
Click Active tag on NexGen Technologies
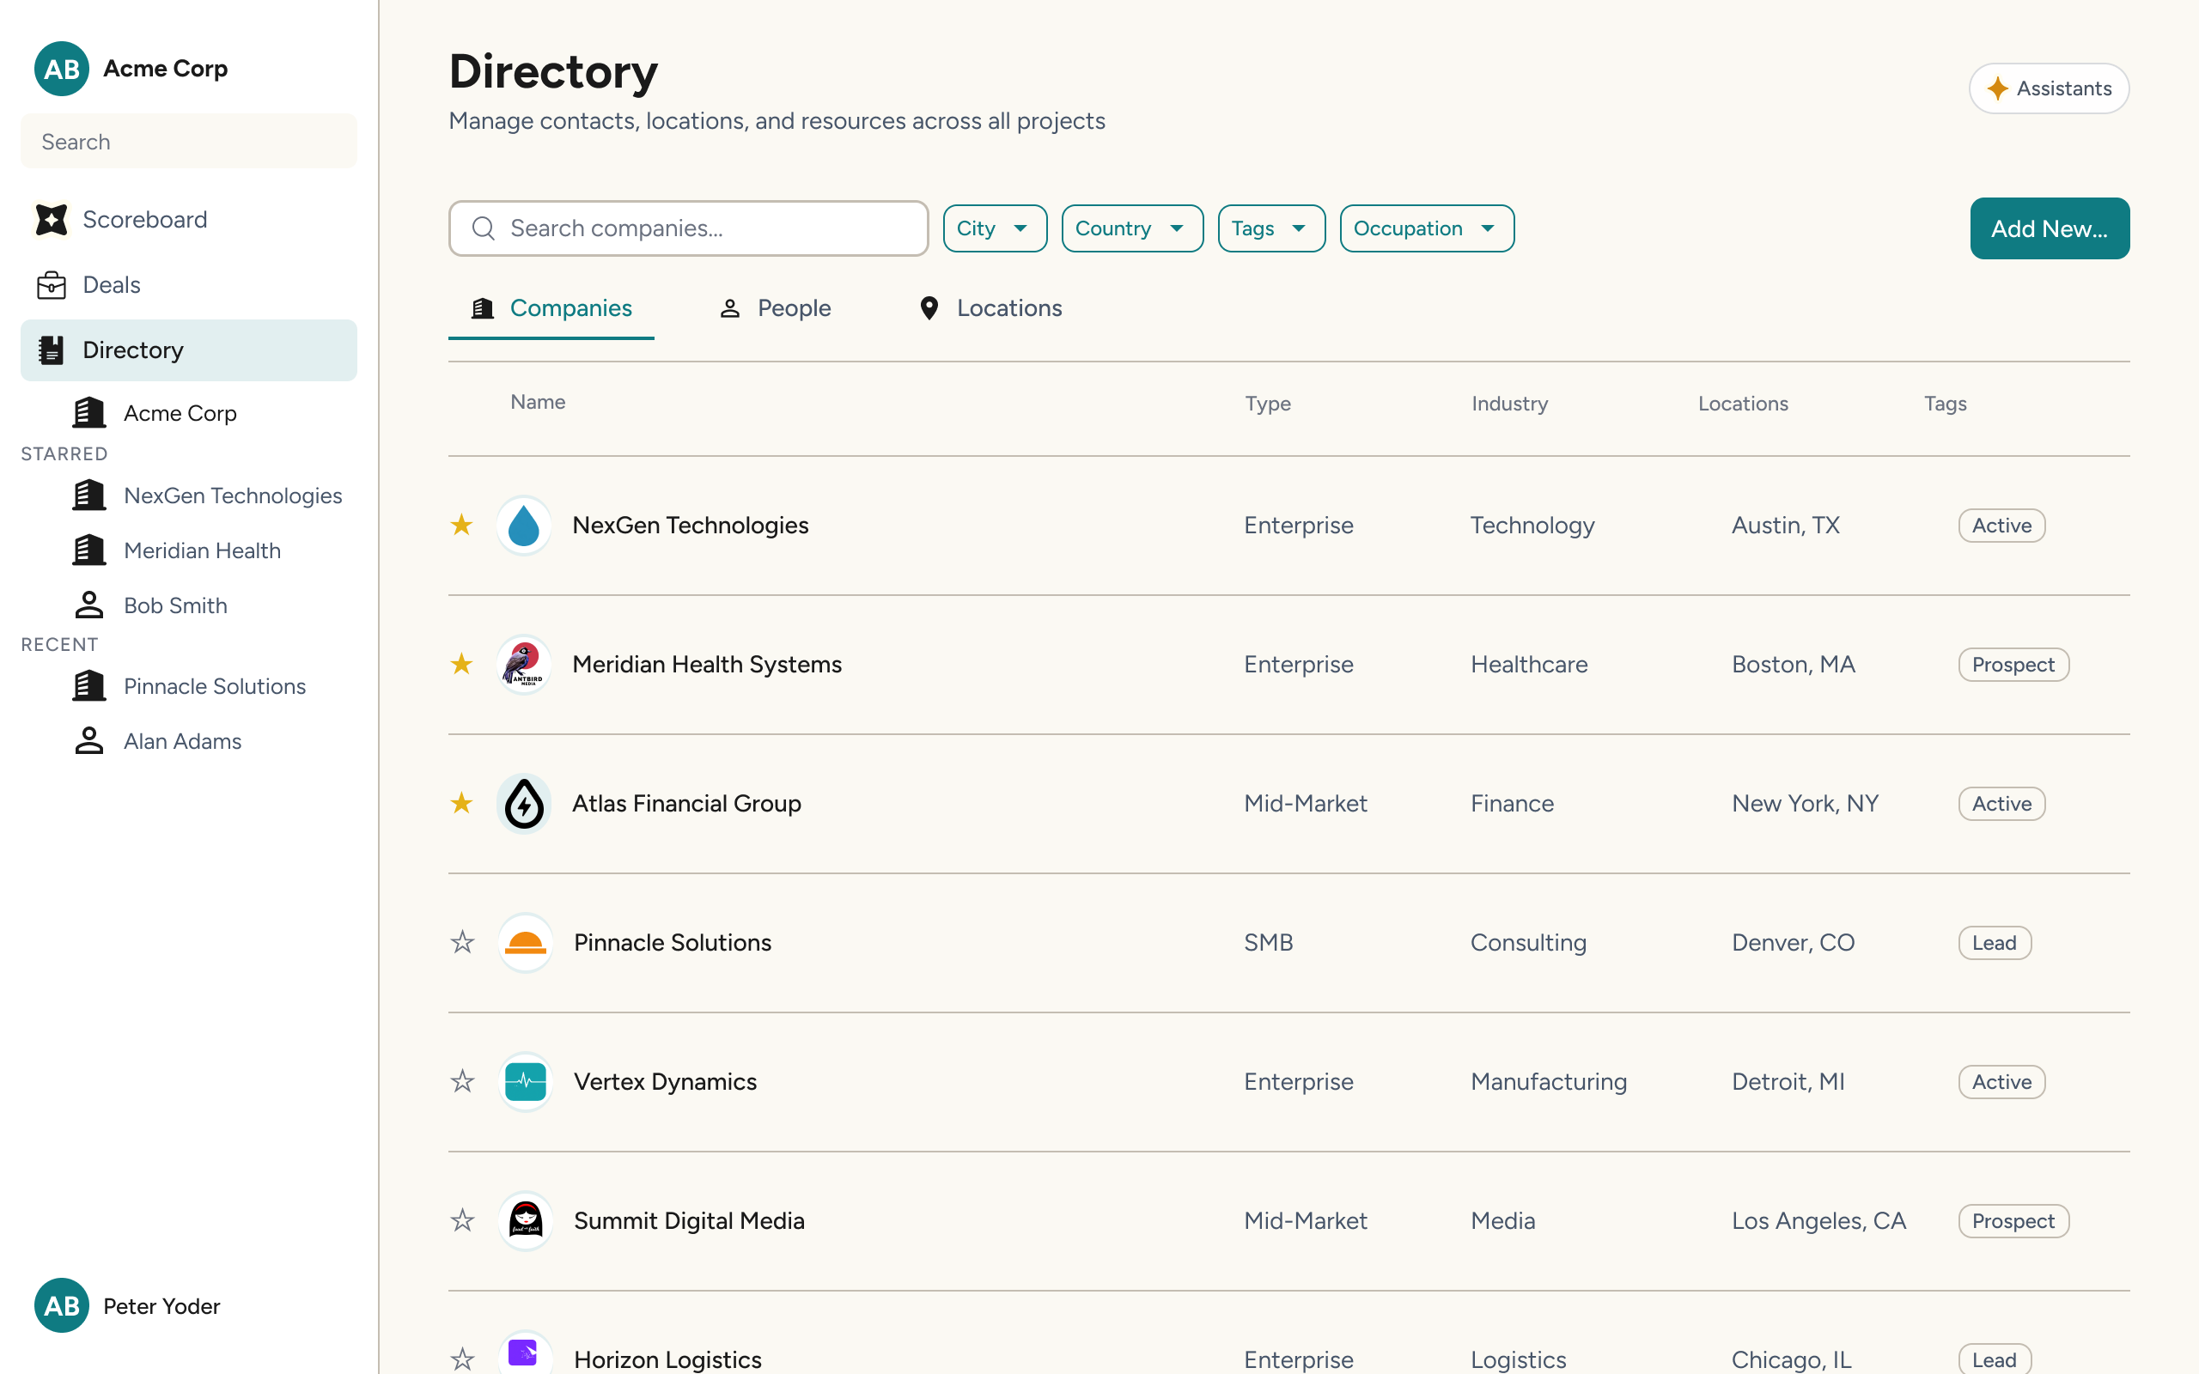pyautogui.click(x=2001, y=526)
